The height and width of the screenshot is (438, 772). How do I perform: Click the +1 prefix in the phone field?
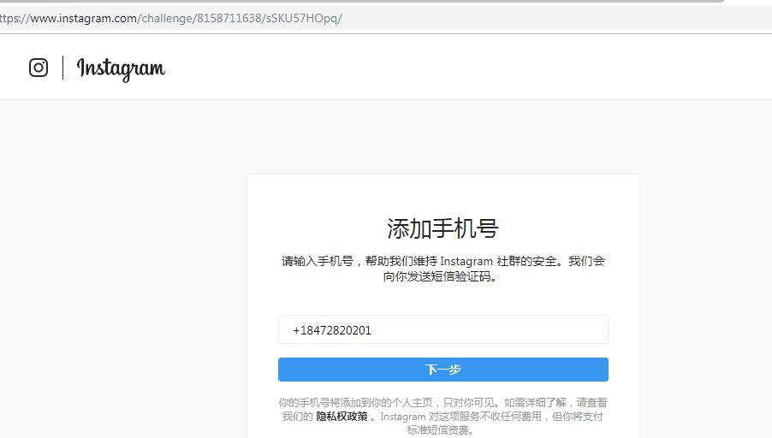[x=298, y=330]
